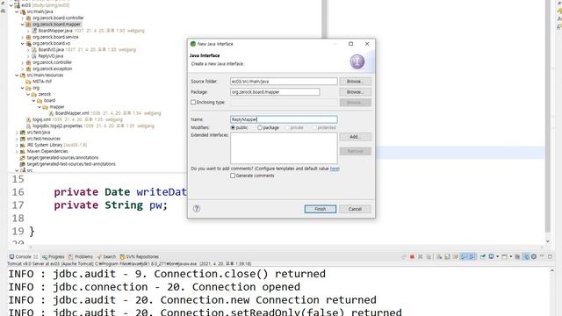Select log4jdbc.log4j2.properties file

(x=57, y=126)
